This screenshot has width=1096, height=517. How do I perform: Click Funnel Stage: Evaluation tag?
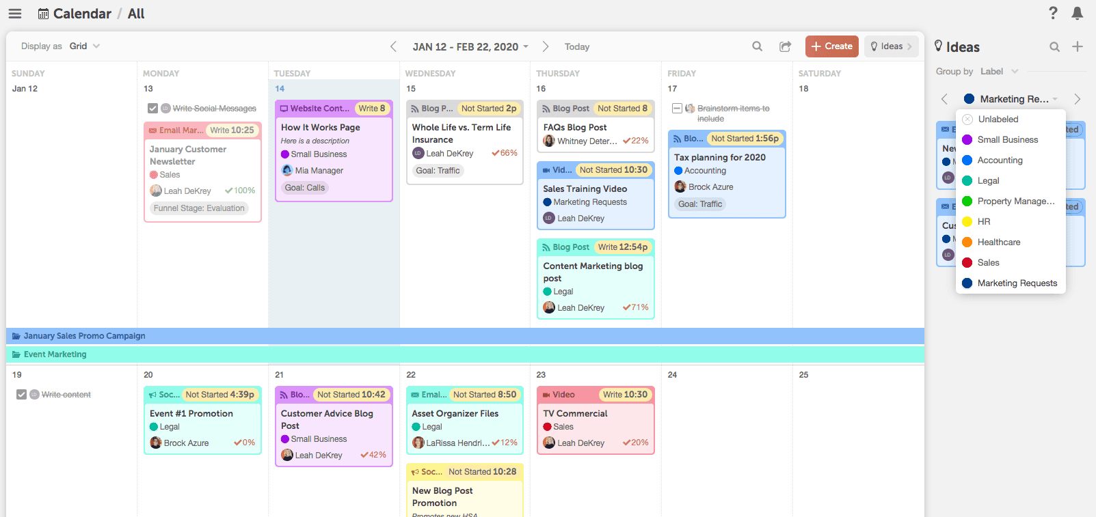point(199,208)
